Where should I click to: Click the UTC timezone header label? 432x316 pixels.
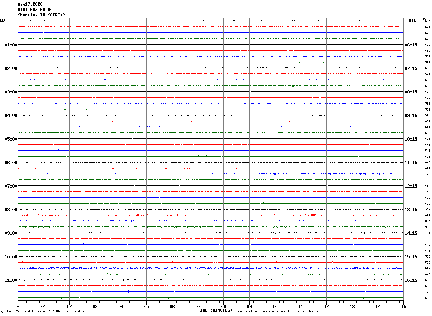pos(412,20)
